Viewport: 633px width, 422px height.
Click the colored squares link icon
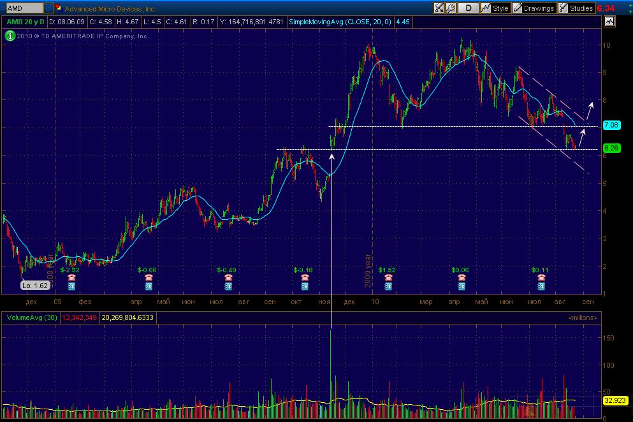(58, 7)
